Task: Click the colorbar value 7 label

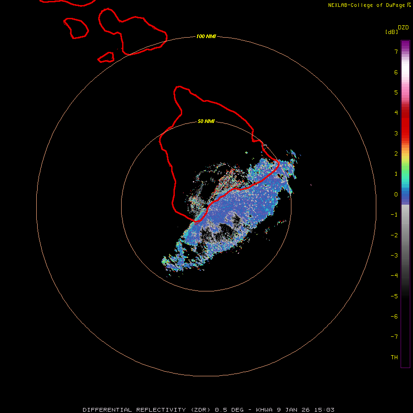Action: pos(396,51)
